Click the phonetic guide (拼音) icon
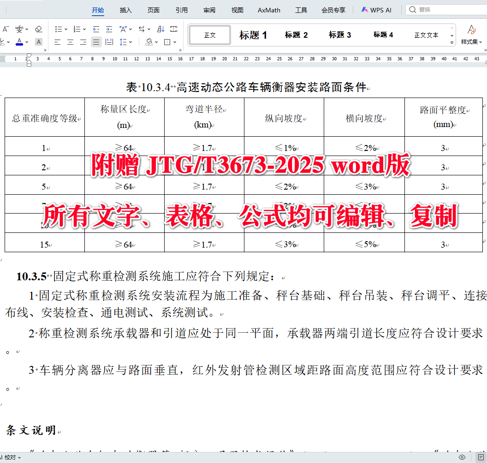This screenshot has height=463, width=487. [x=20, y=29]
